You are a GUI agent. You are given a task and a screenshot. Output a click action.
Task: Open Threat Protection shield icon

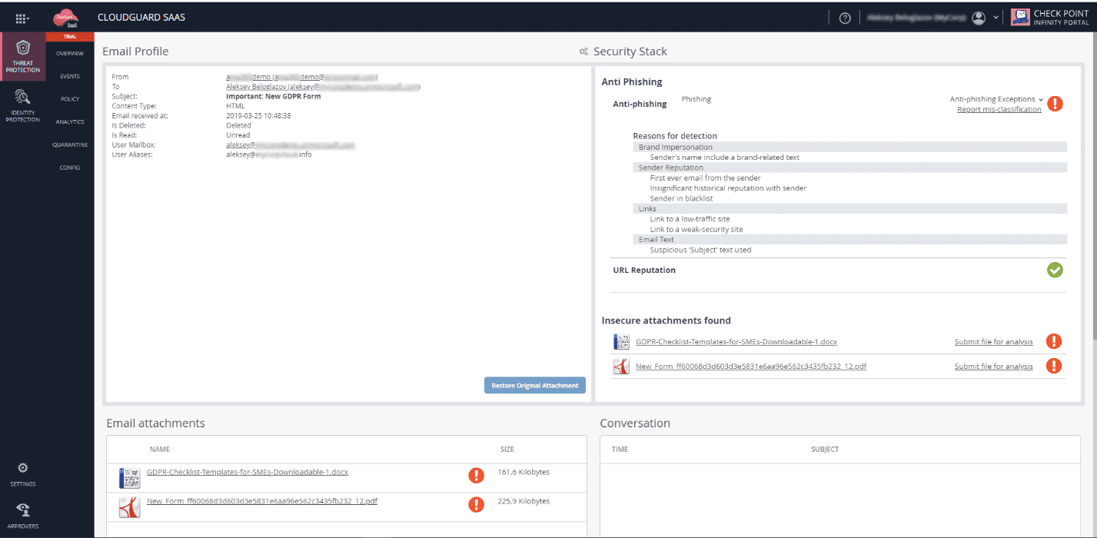[x=22, y=48]
